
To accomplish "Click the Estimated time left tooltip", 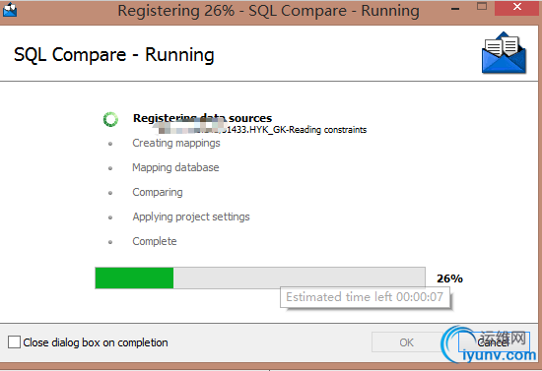I will 365,297.
